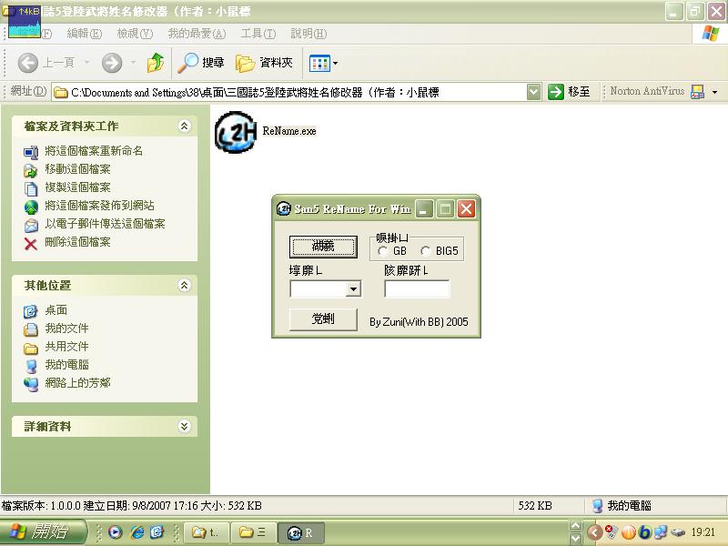
Task: Launch Internet Explorer from the quick launch bar
Action: pos(136,532)
